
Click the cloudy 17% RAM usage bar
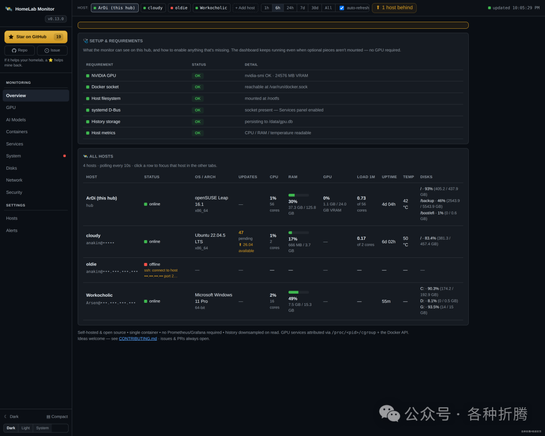coord(299,233)
